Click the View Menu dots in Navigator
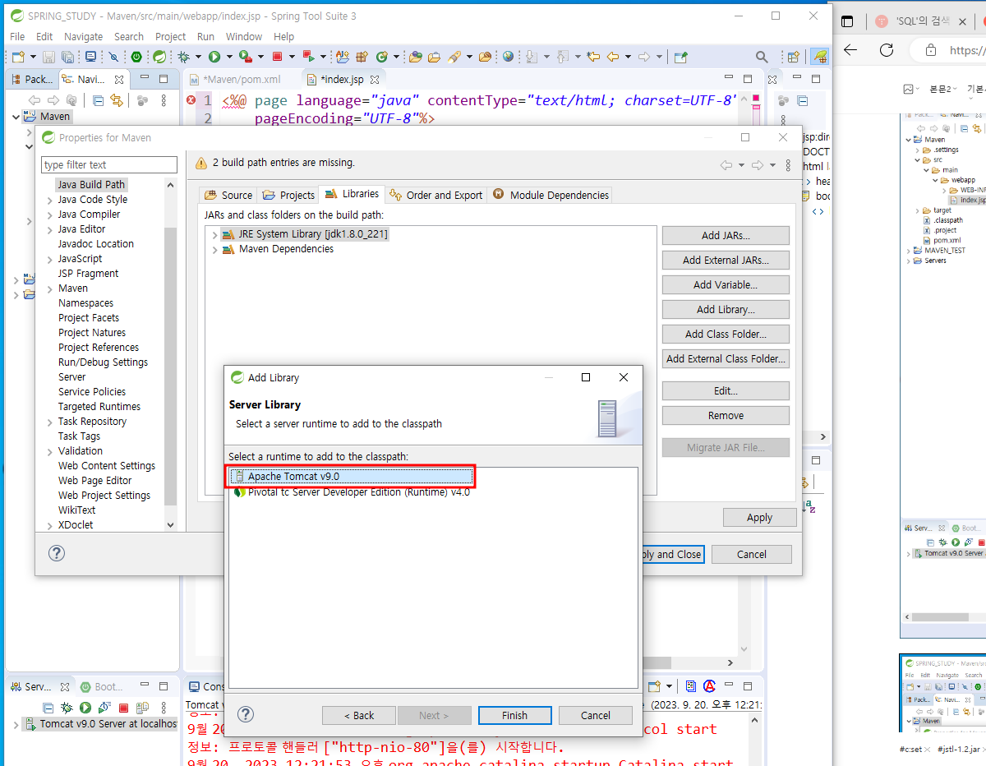Screen dimensions: 986x766 [164, 100]
